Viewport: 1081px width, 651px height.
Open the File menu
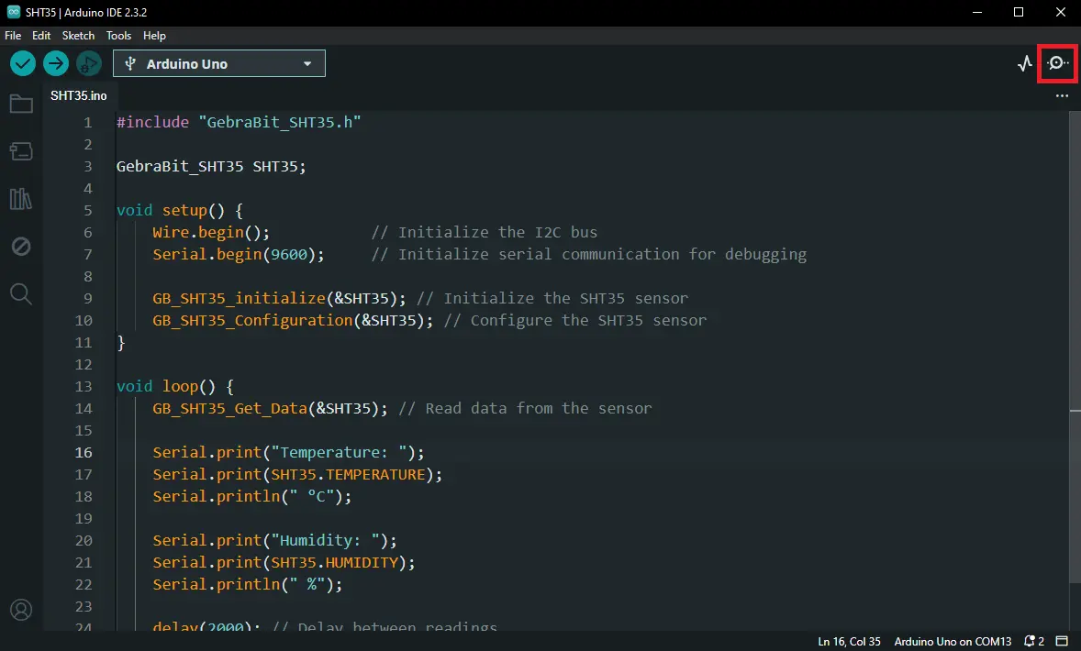13,36
